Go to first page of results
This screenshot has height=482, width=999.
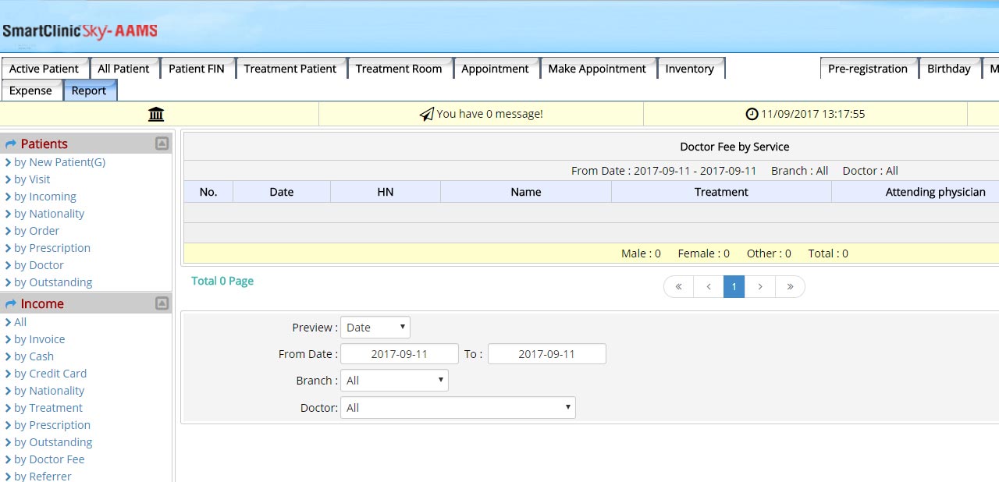[679, 287]
